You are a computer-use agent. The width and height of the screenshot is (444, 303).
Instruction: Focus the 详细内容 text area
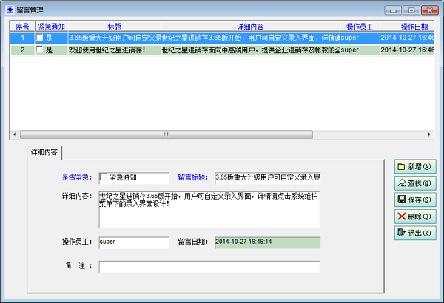[209, 210]
